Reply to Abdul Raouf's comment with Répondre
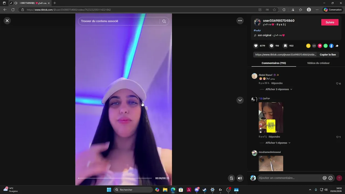This screenshot has height=194, width=345. tap(277, 83)
